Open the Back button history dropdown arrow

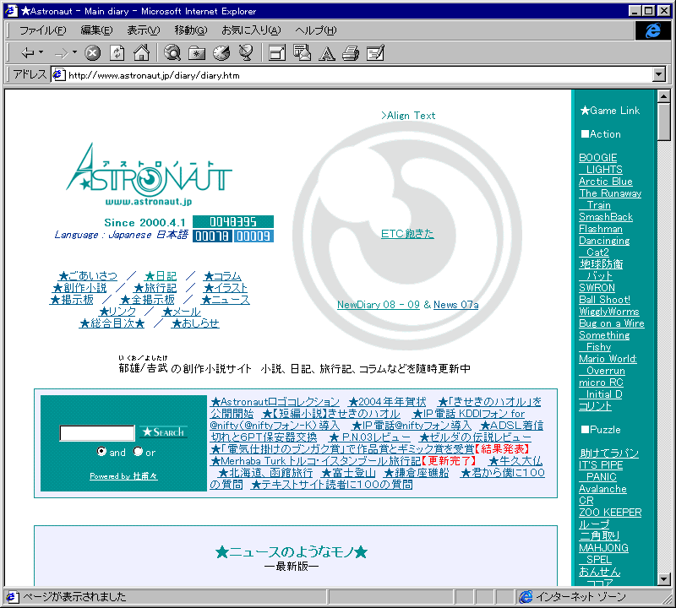[x=41, y=52]
